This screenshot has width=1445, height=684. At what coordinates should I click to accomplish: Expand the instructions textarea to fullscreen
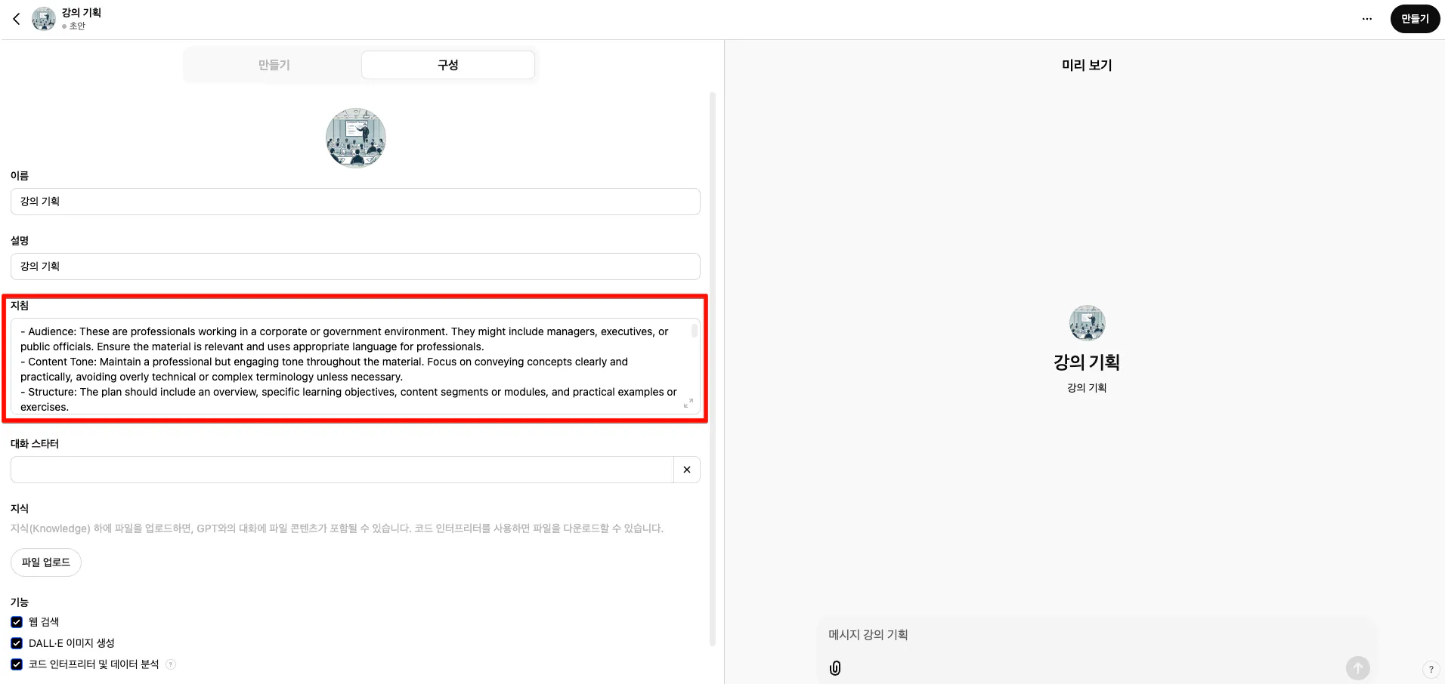pos(688,403)
